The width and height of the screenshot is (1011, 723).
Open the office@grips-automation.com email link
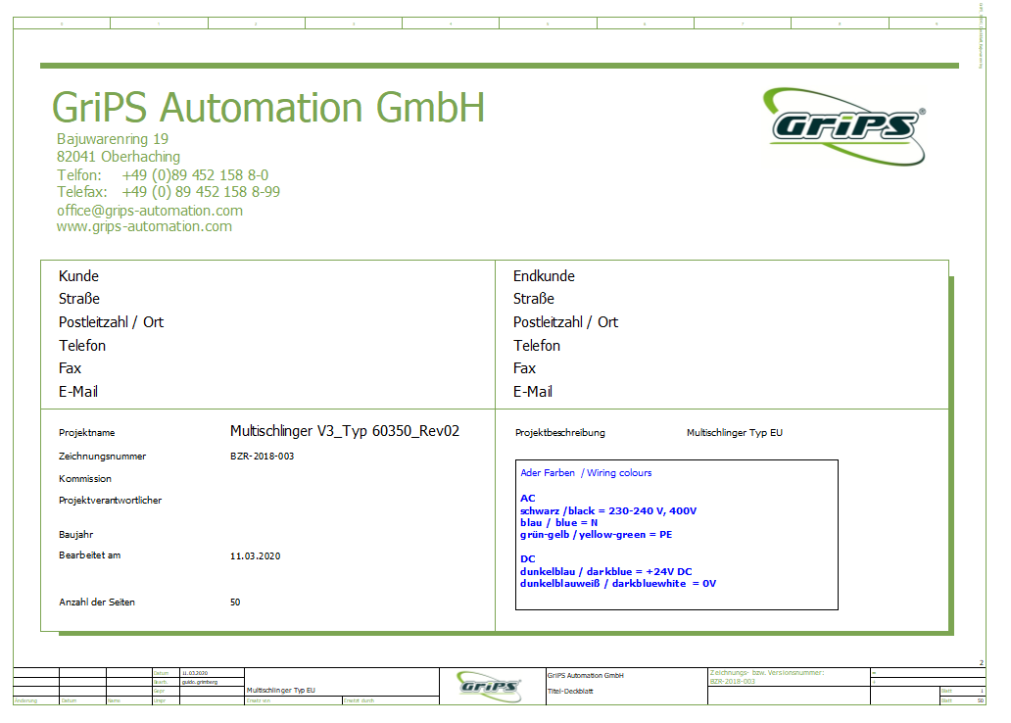150,211
